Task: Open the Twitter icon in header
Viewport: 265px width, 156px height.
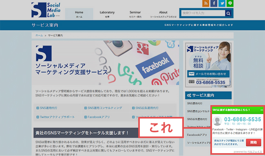Action: [x=222, y=3]
